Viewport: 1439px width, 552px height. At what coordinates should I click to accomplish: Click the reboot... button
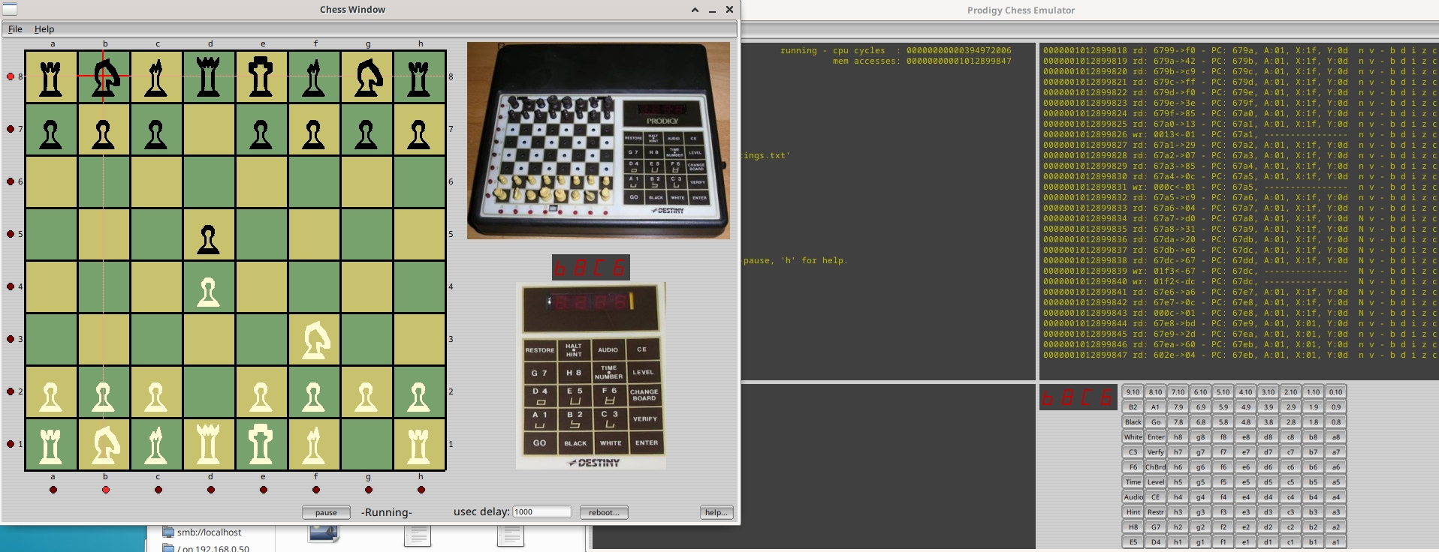point(604,512)
